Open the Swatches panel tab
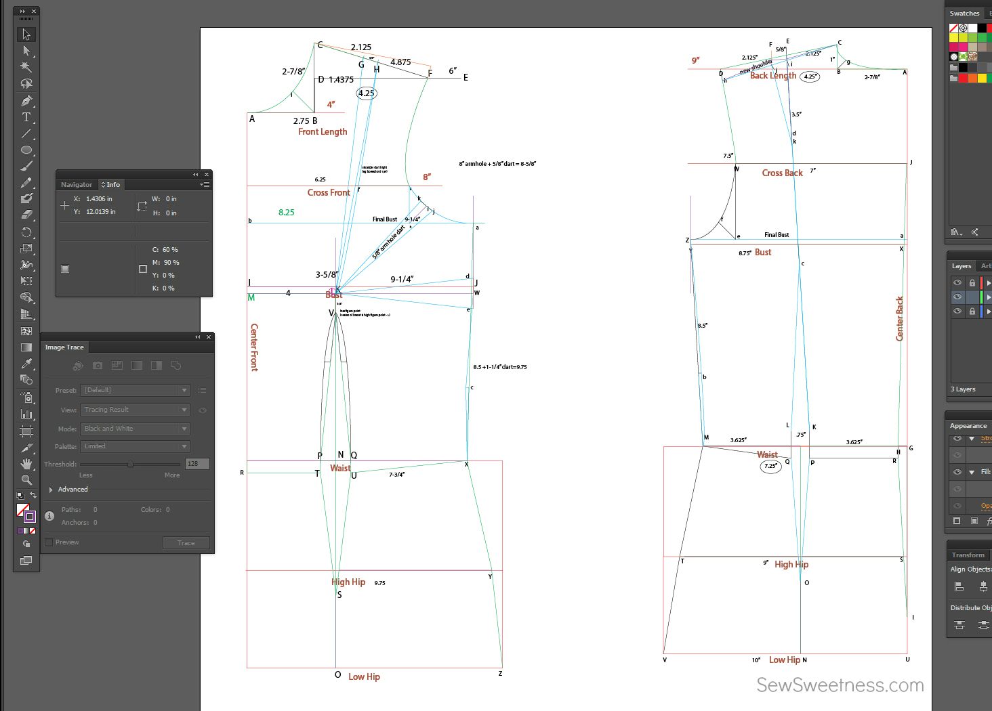This screenshot has height=711, width=992. click(964, 14)
